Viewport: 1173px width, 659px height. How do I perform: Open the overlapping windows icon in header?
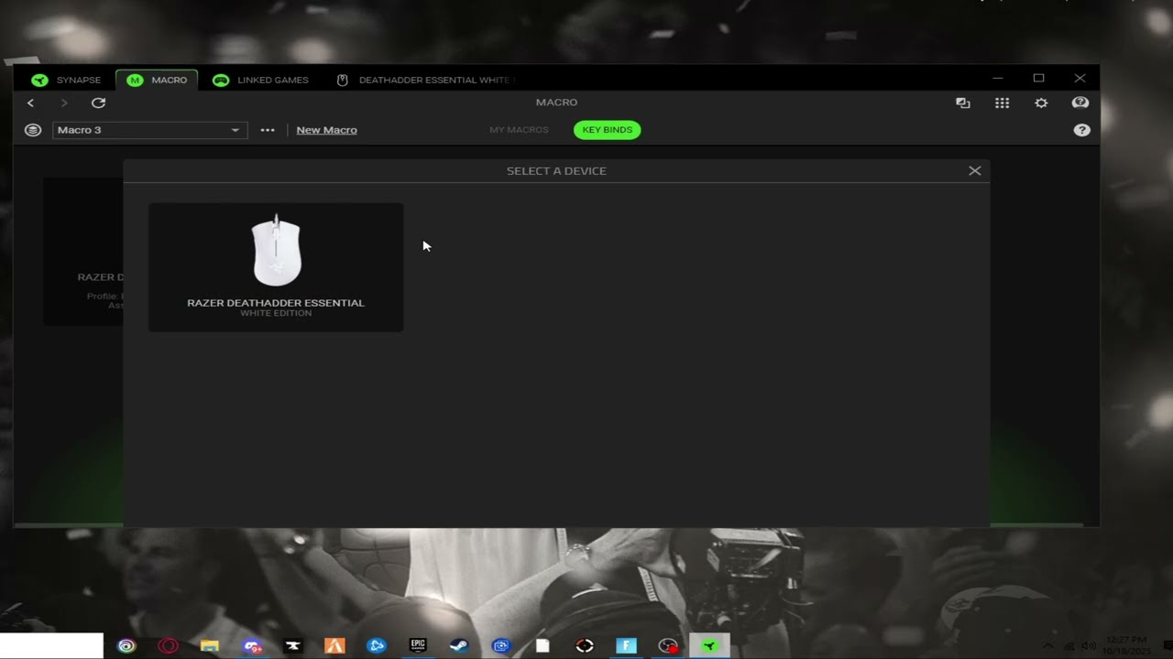(963, 103)
